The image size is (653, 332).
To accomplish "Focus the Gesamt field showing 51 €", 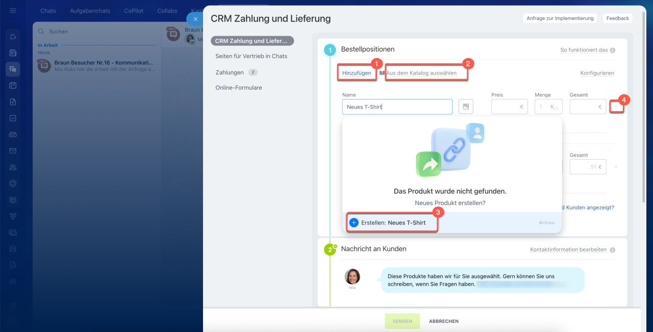I will pyautogui.click(x=588, y=167).
